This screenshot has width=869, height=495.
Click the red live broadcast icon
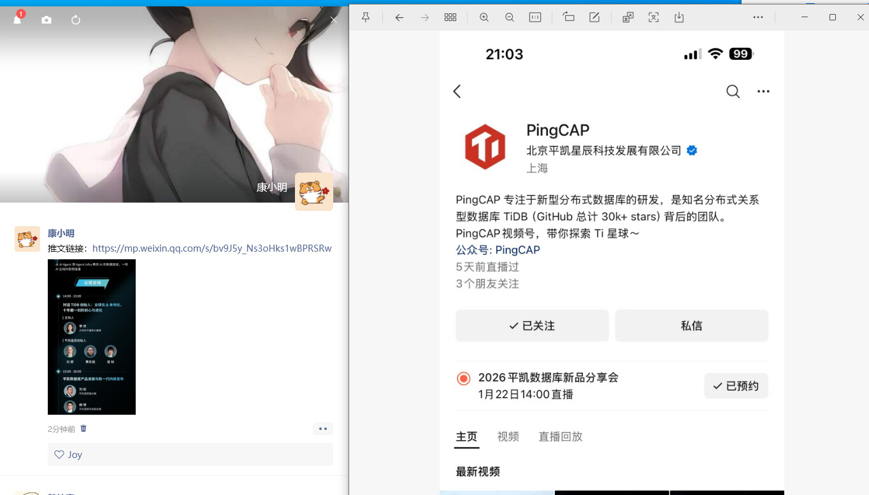click(x=464, y=378)
